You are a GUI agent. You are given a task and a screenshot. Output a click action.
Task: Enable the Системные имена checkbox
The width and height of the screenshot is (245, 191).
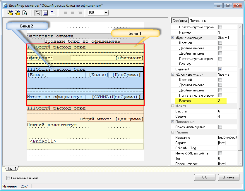click(x=8, y=178)
